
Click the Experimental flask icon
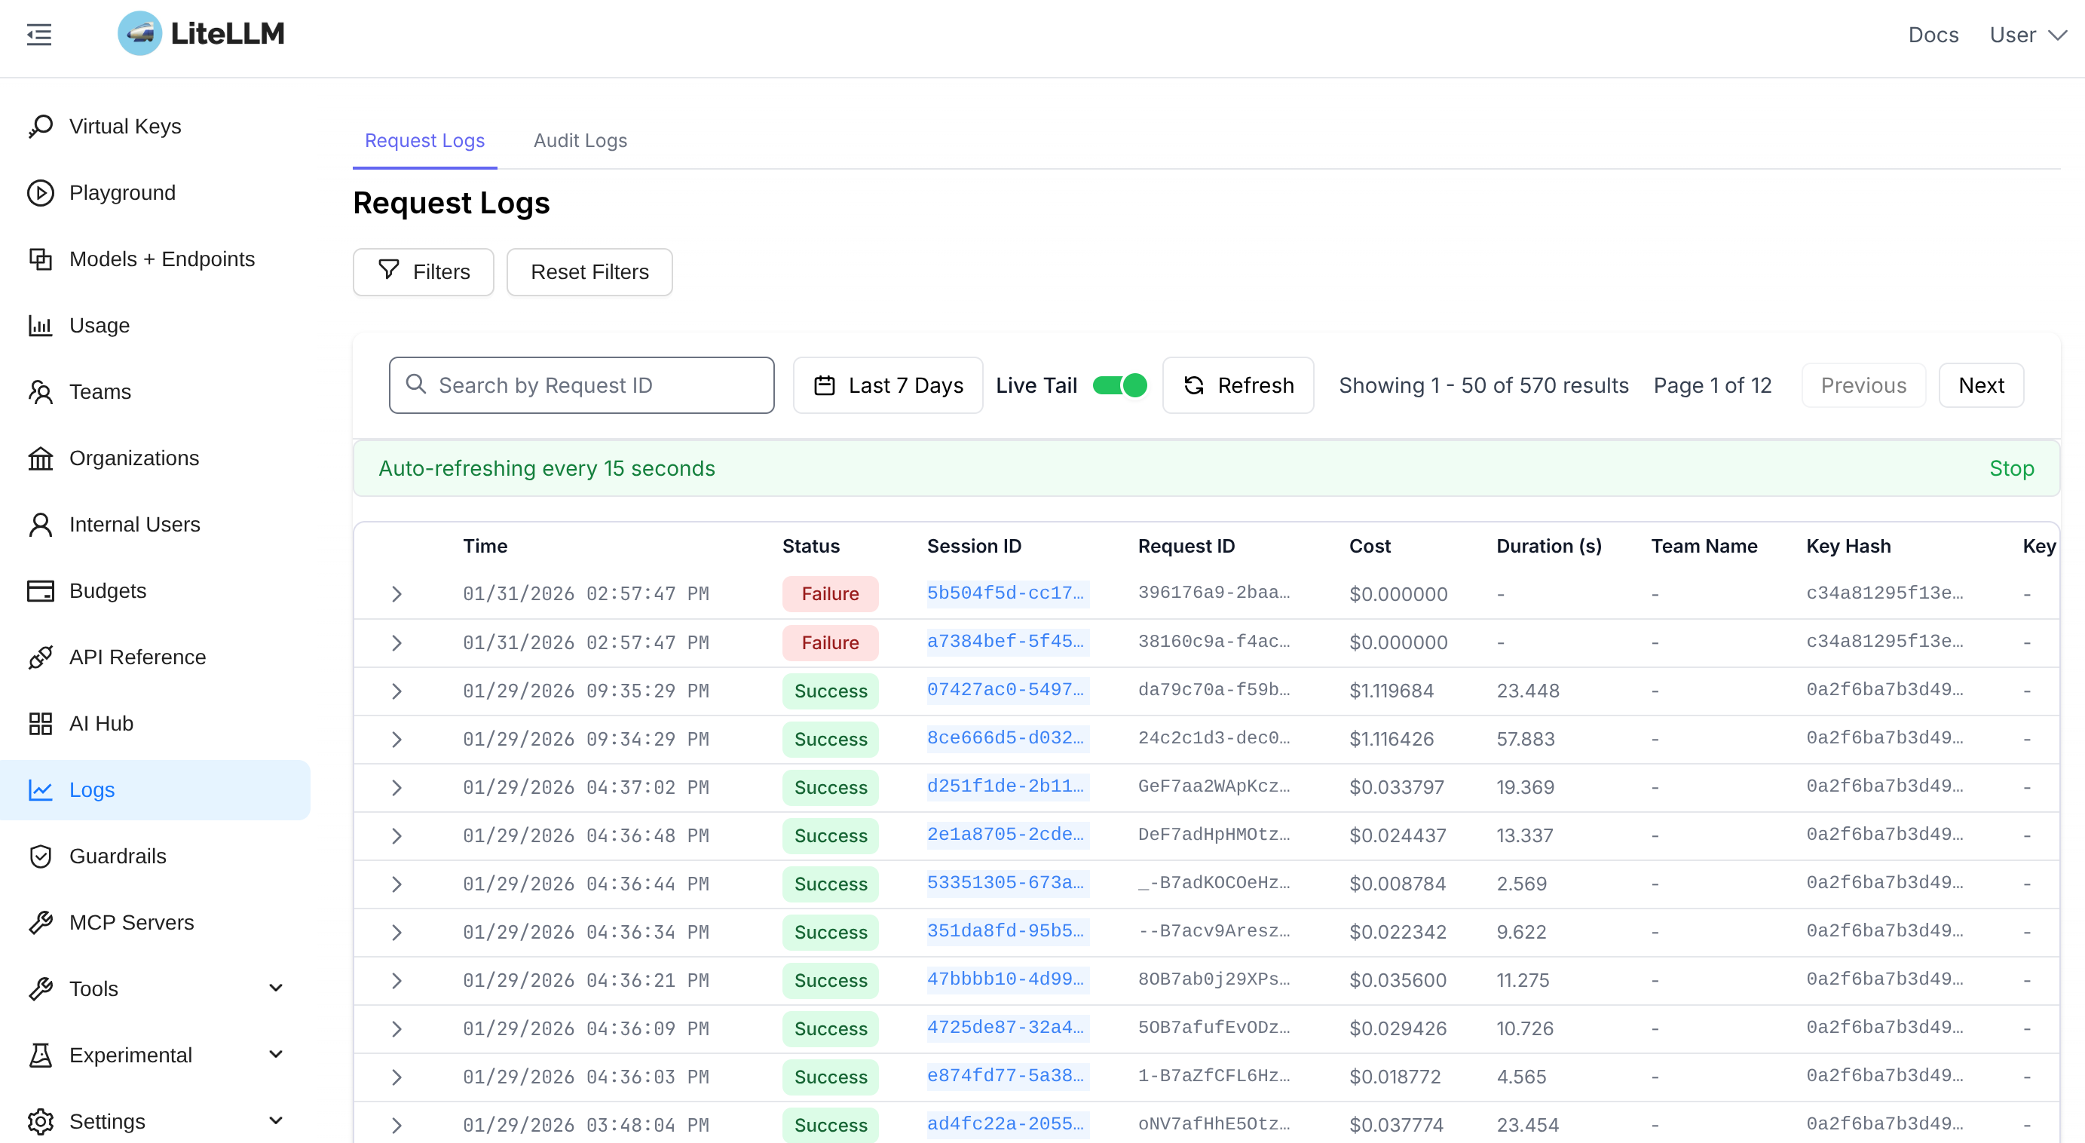pyautogui.click(x=41, y=1056)
